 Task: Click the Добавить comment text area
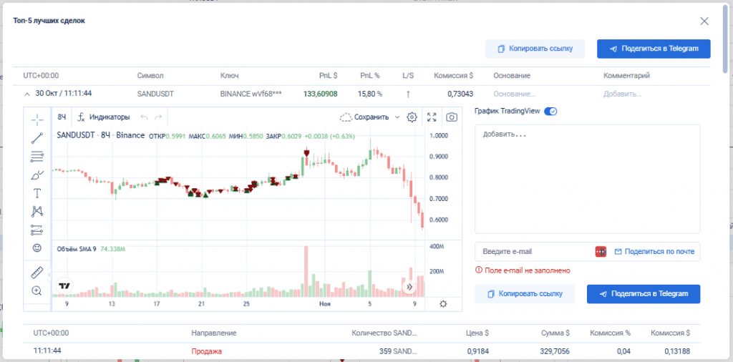pos(588,179)
